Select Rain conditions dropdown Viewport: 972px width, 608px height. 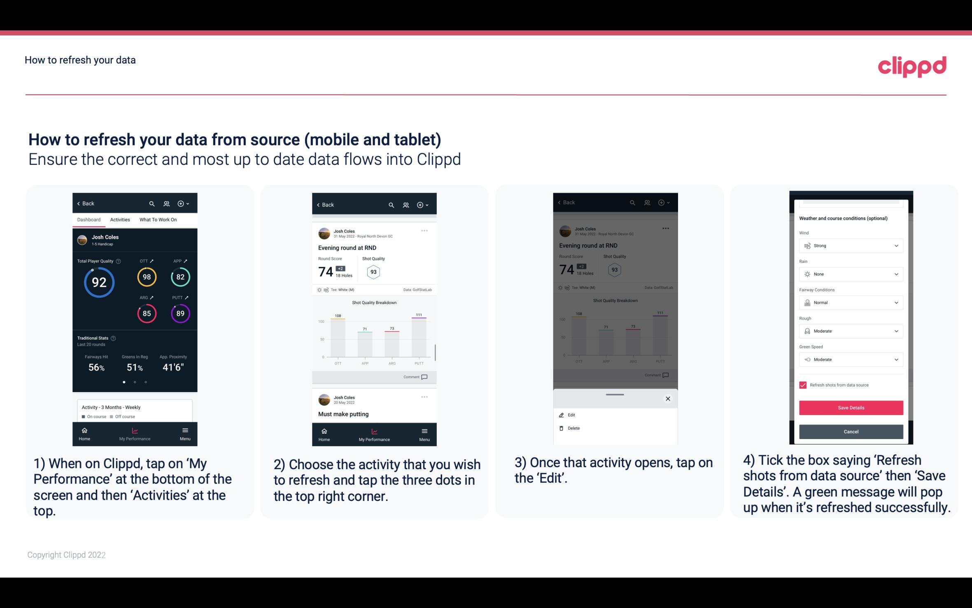(850, 274)
